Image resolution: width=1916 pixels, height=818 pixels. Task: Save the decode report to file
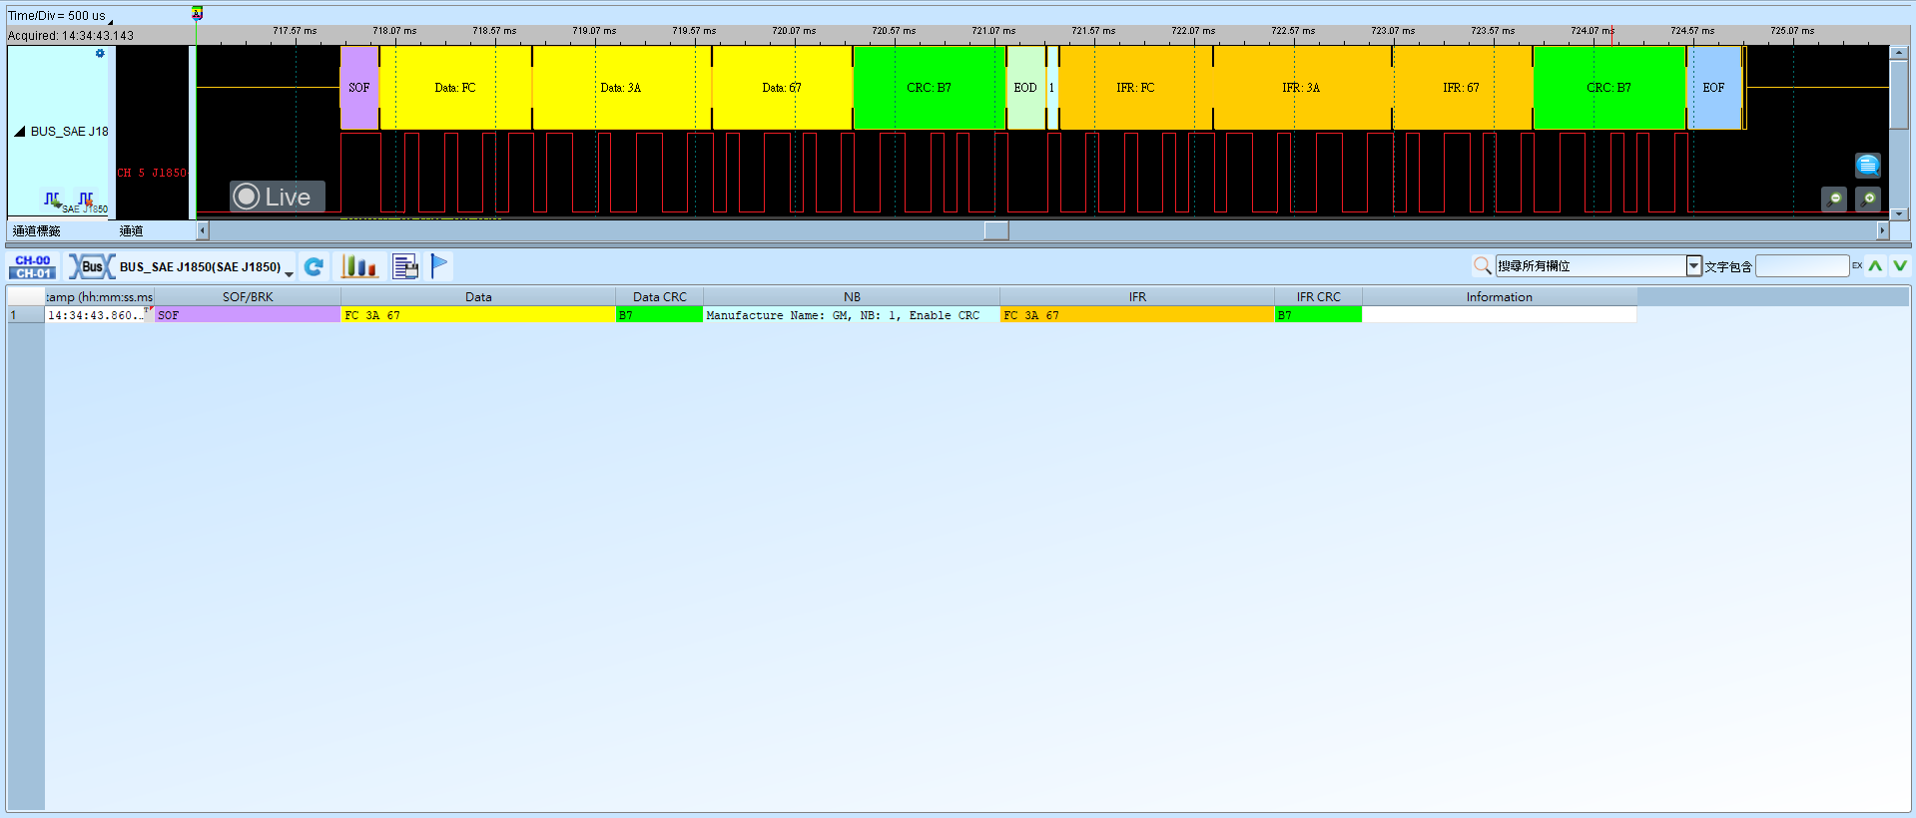(405, 266)
